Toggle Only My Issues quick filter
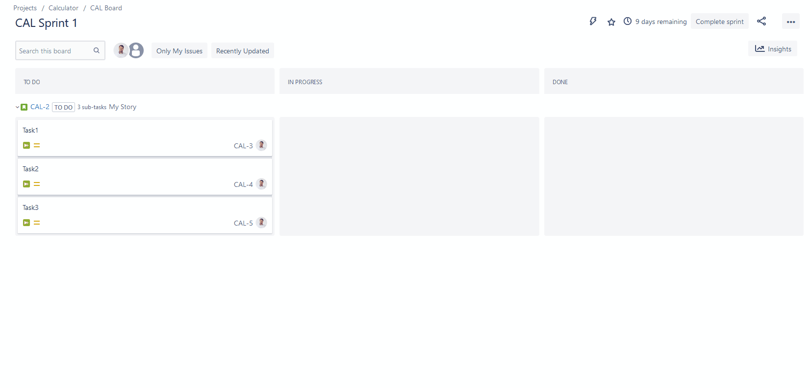This screenshot has height=388, width=810. (179, 51)
